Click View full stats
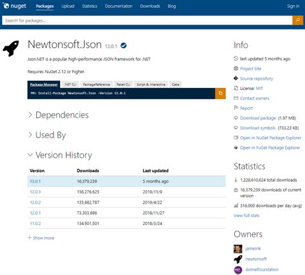The height and width of the screenshot is (275, 305). (x=246, y=215)
